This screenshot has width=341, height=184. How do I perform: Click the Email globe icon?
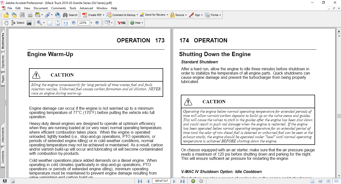click(57, 15)
